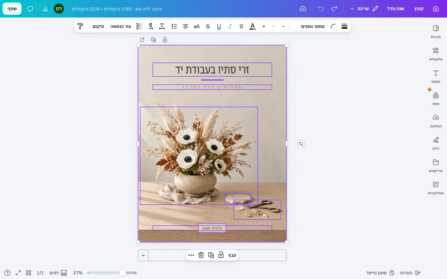The image size is (447, 279).
Task: Toggle uppercase aA text case
Action: tap(196, 26)
